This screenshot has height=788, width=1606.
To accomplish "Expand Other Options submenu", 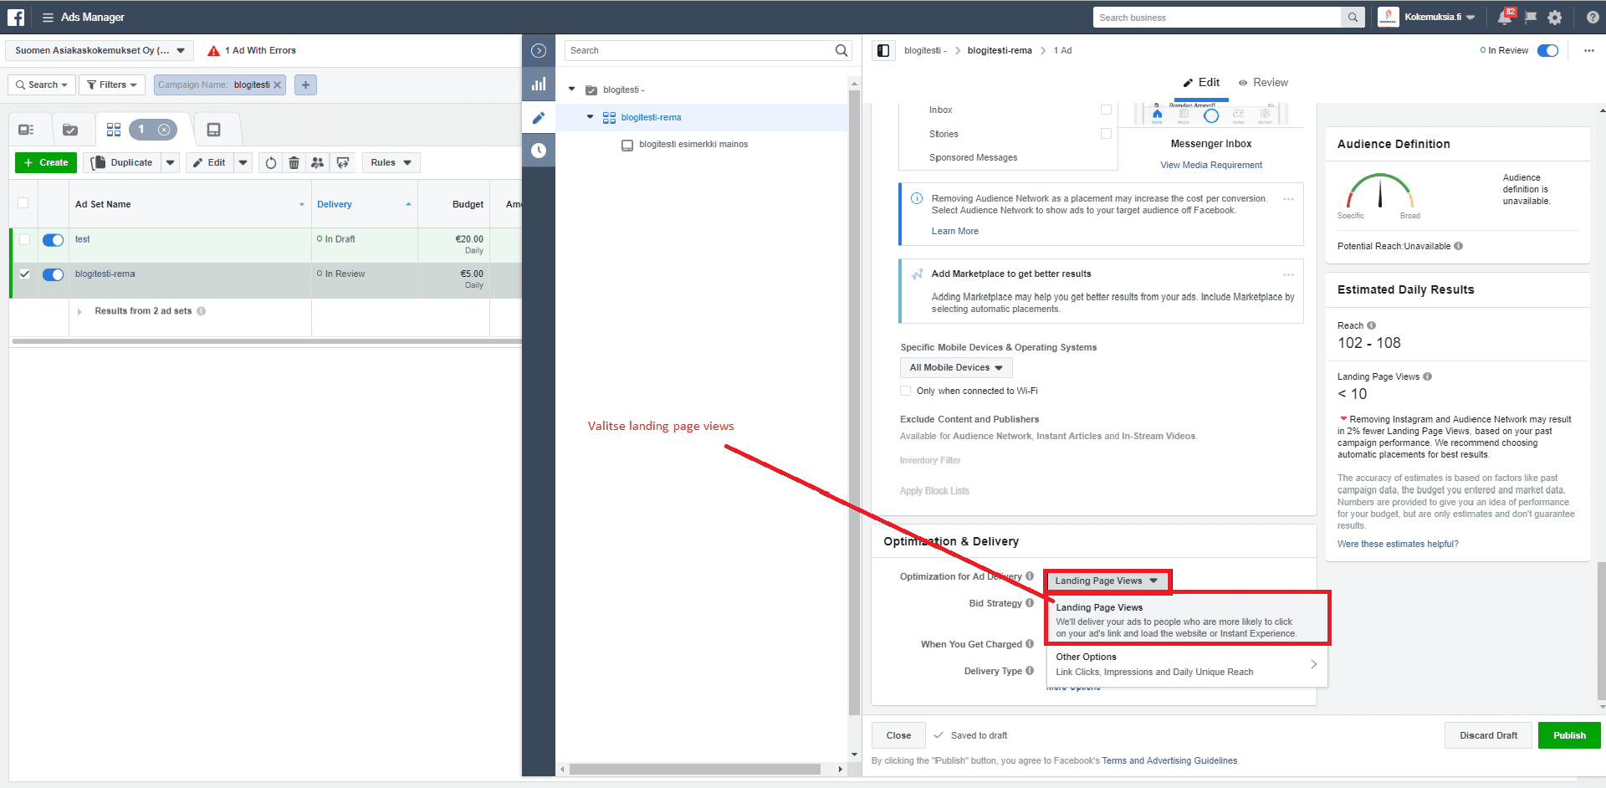I will (x=1186, y=664).
